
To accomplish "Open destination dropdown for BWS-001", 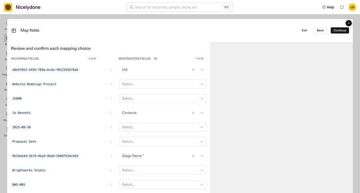I will tap(163, 185).
